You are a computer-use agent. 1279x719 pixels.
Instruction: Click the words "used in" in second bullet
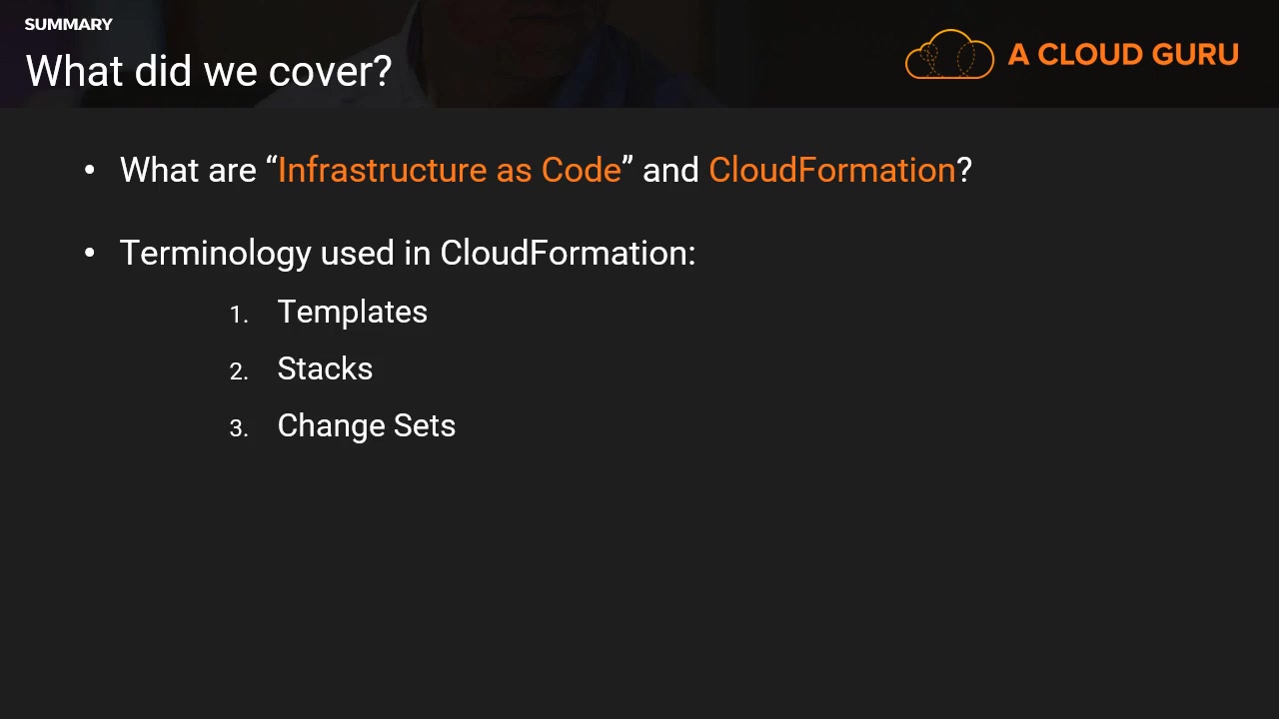pos(375,253)
